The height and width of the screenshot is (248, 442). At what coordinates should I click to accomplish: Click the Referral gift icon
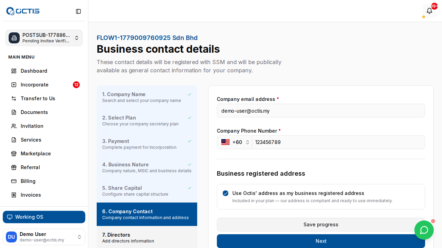[14, 167]
